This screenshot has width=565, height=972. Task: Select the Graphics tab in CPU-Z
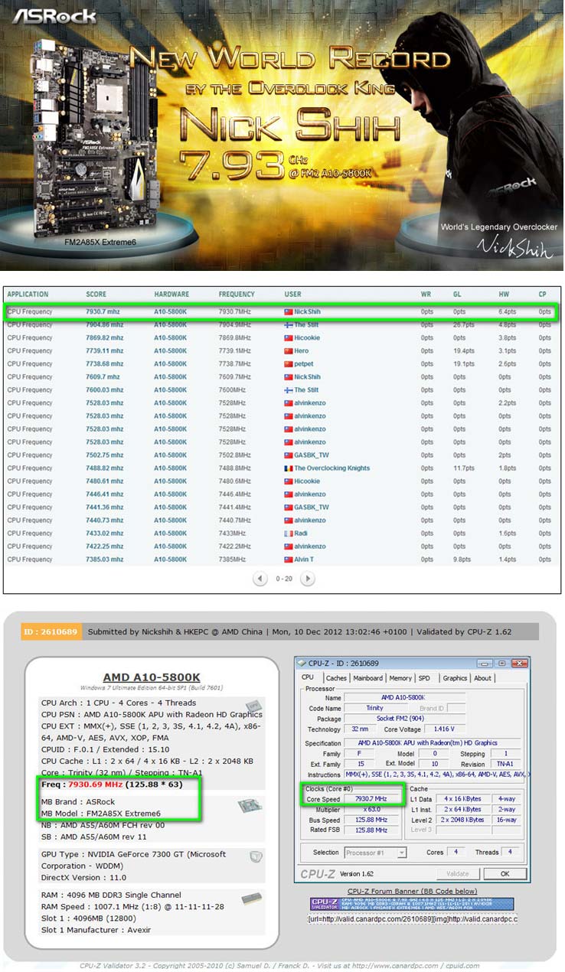pyautogui.click(x=455, y=677)
